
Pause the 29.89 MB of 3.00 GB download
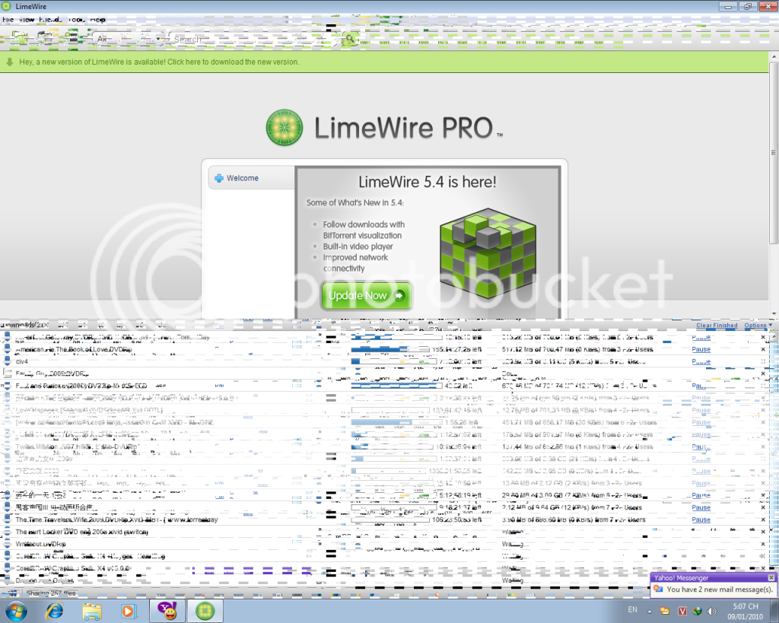point(701,495)
